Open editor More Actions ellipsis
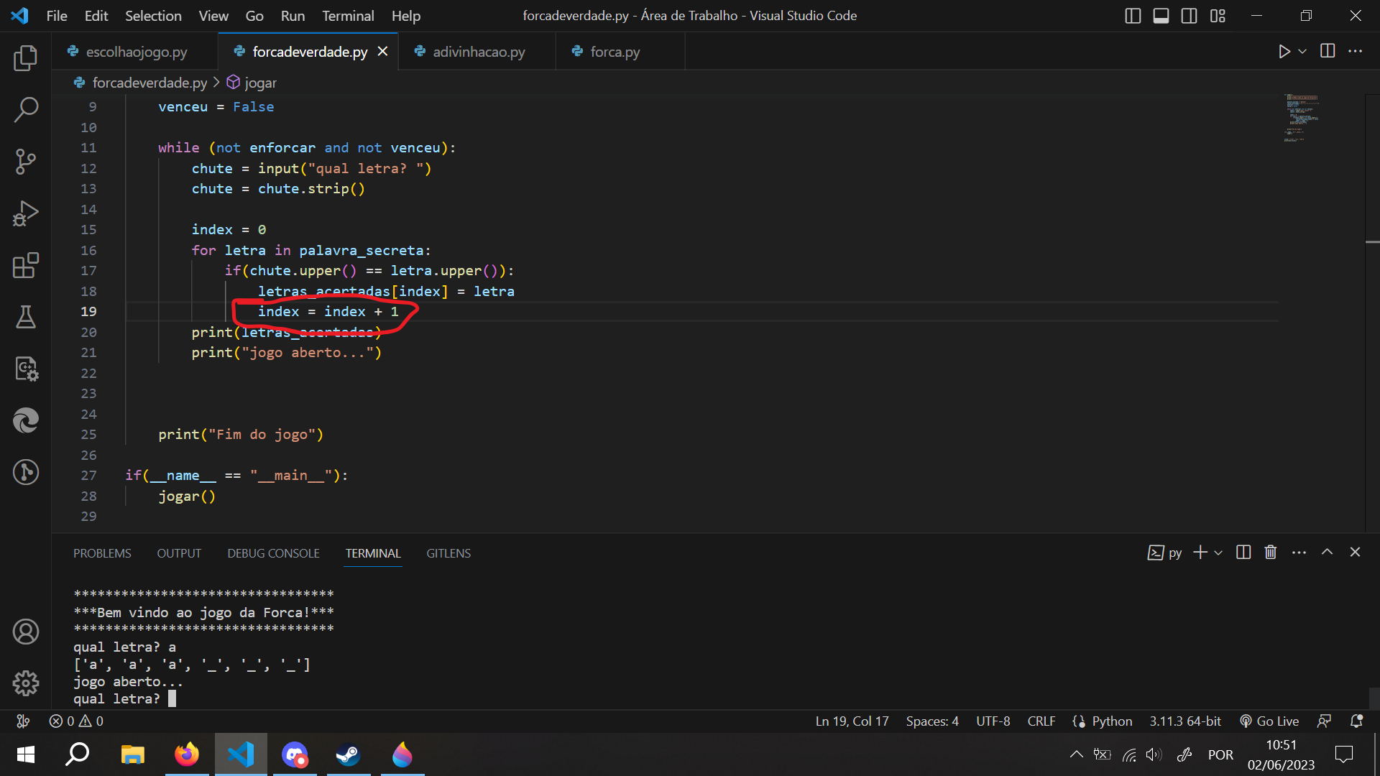1380x776 pixels. [1355, 51]
